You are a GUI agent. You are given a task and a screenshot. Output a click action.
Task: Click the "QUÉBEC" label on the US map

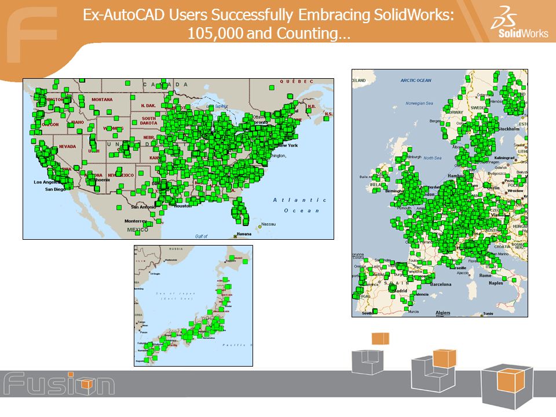[297, 82]
